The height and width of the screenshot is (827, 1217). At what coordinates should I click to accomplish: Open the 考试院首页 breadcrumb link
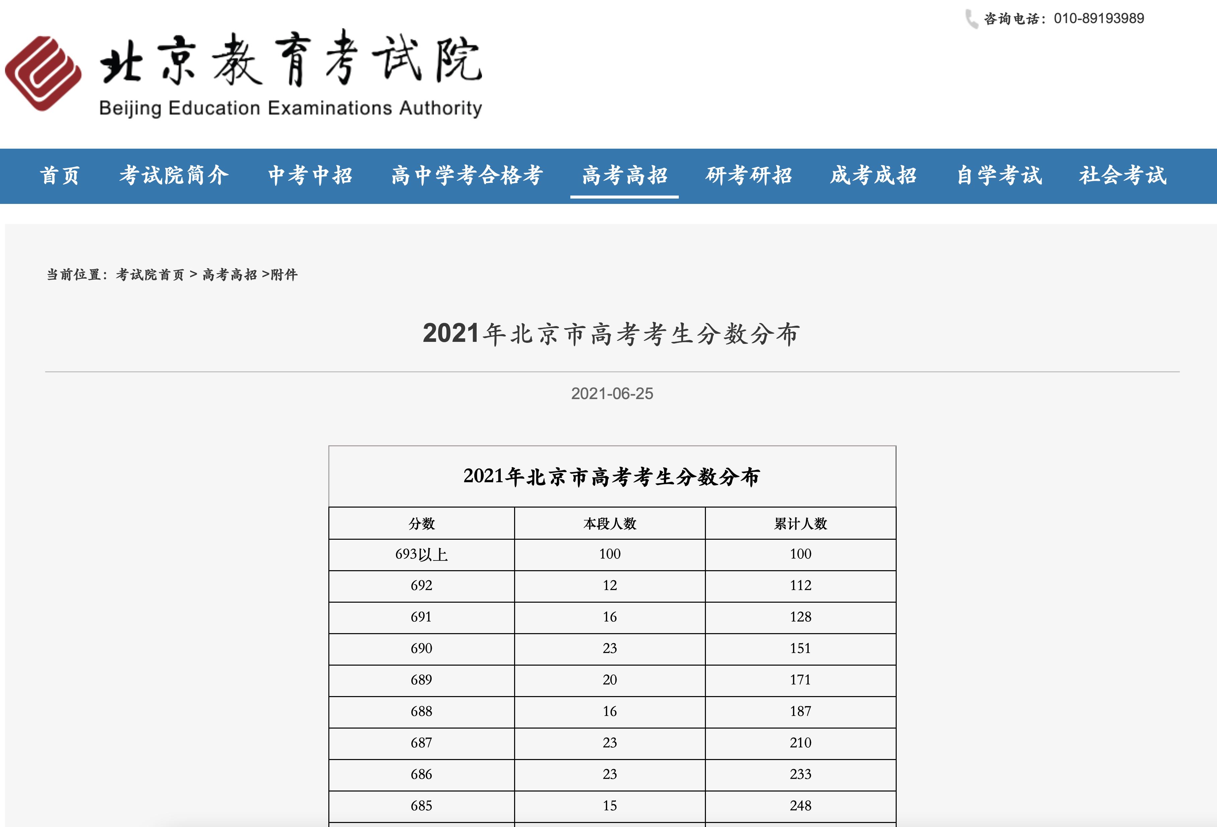150,275
